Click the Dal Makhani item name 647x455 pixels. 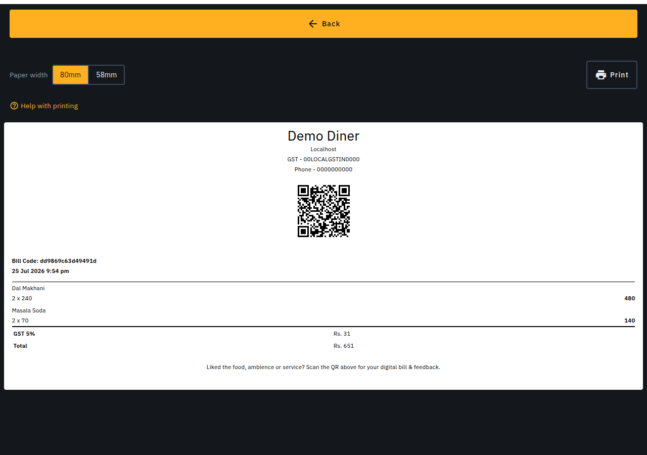[x=28, y=288]
